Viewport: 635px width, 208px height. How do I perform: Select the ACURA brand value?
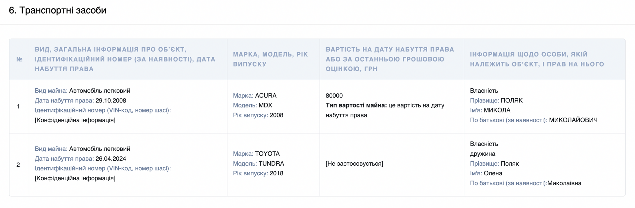tap(266, 96)
